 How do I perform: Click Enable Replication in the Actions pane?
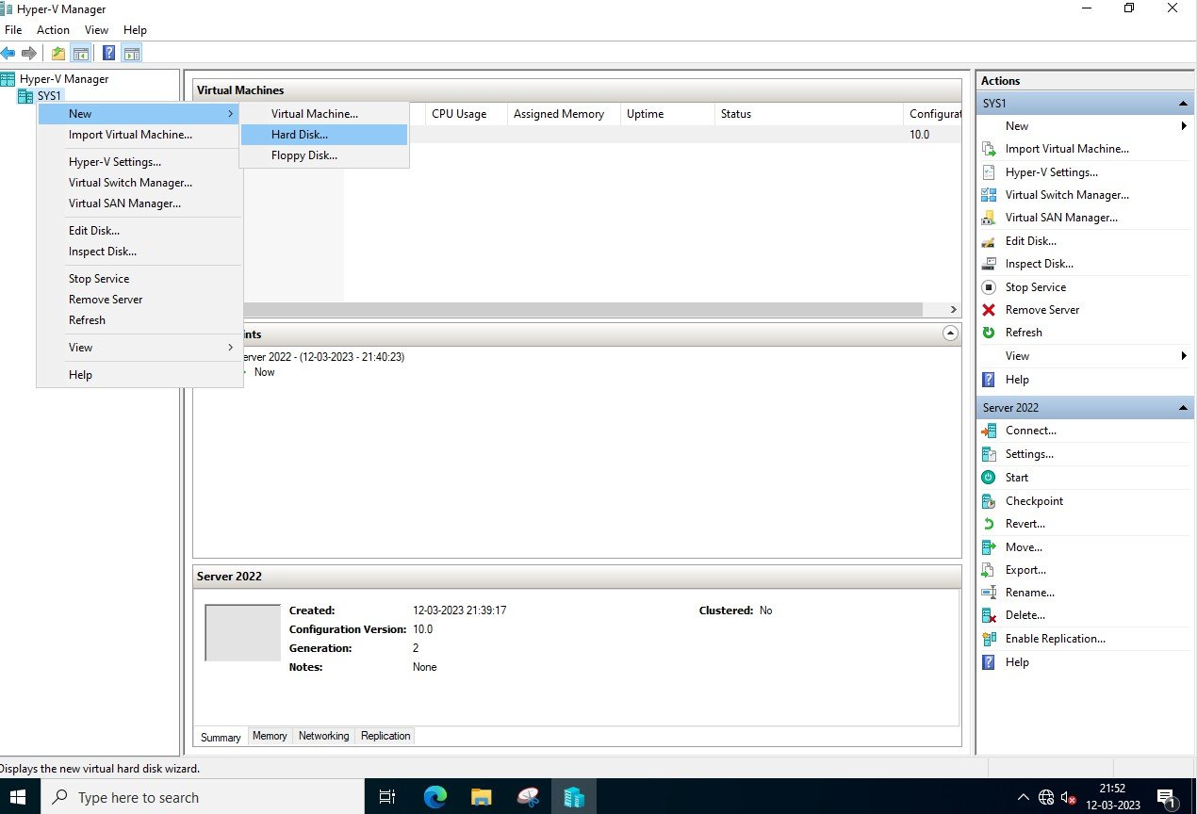point(1055,639)
